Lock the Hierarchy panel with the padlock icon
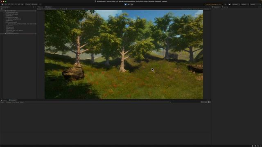The image size is (262, 147). (x=34, y=7)
